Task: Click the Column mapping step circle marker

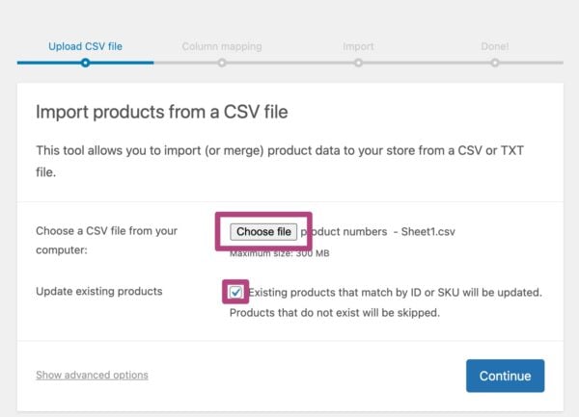Action: tap(222, 63)
